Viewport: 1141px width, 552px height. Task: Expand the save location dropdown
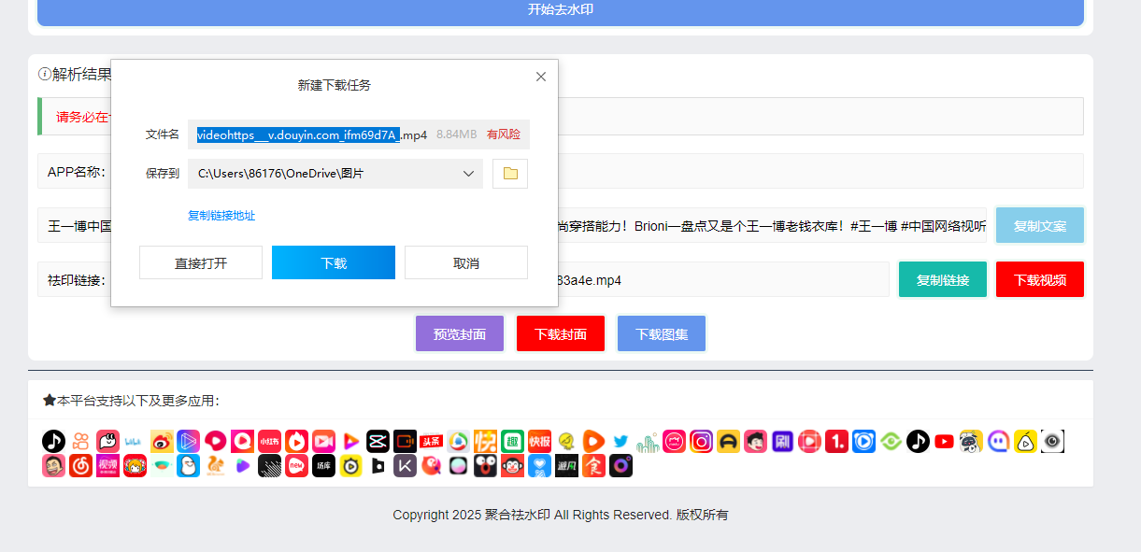coord(468,174)
